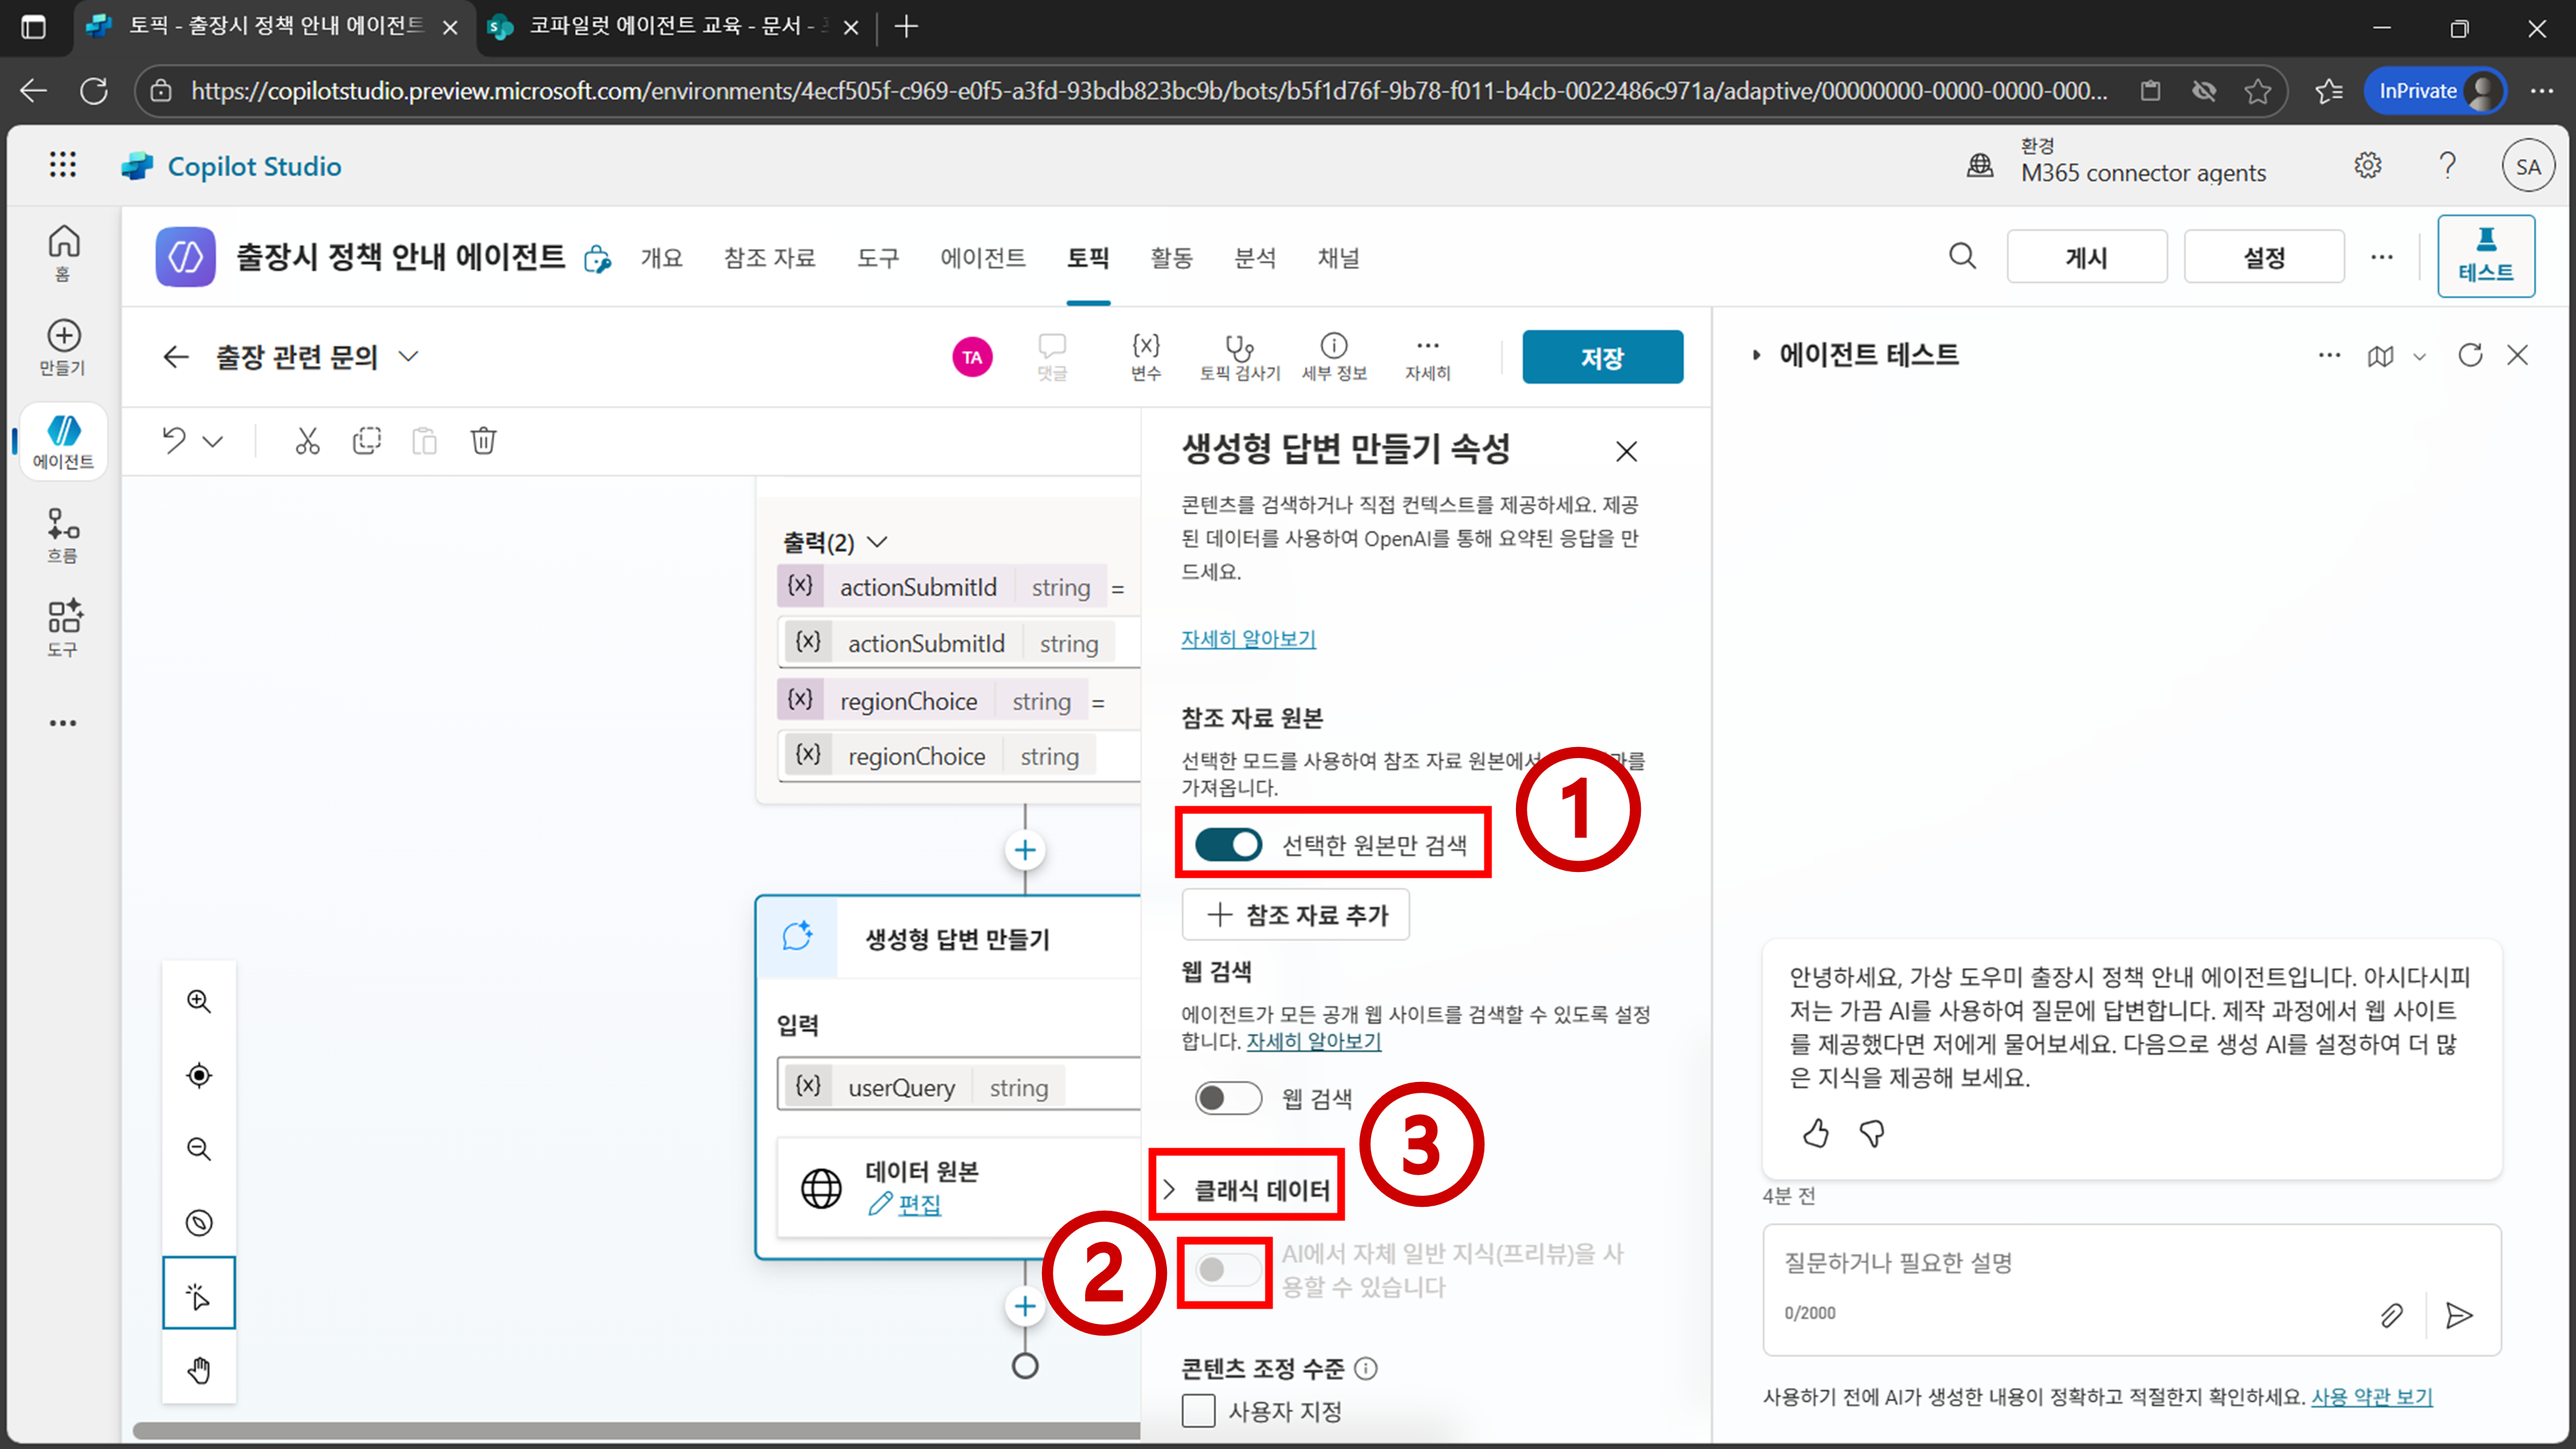Select the hand pan tool
2576x1449 pixels.
point(199,1369)
